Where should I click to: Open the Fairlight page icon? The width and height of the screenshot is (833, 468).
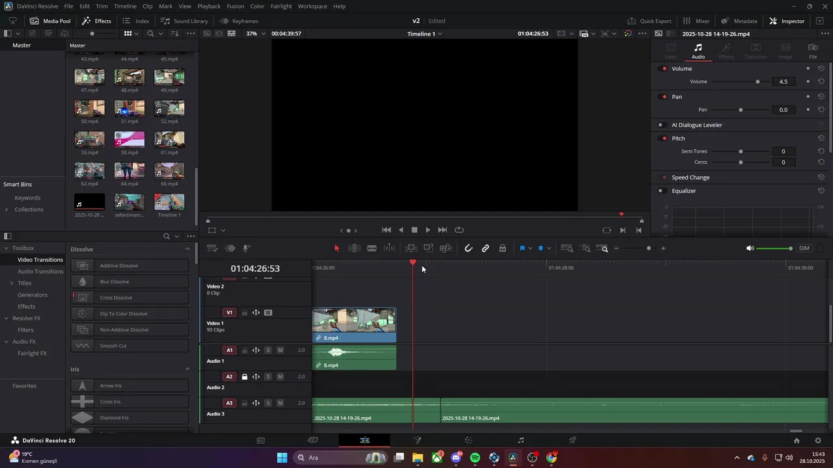point(521,440)
